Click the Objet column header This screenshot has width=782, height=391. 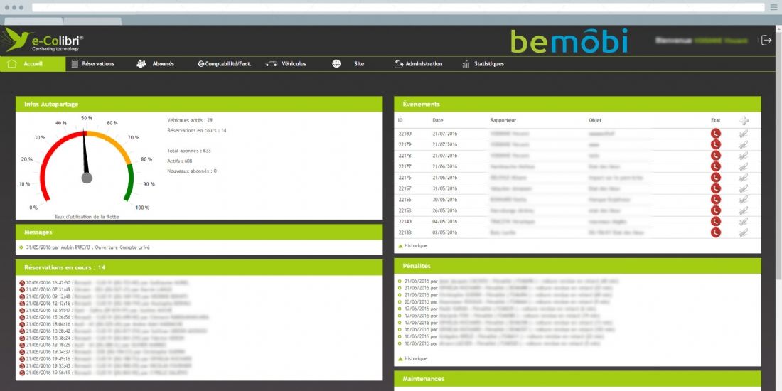coord(595,120)
